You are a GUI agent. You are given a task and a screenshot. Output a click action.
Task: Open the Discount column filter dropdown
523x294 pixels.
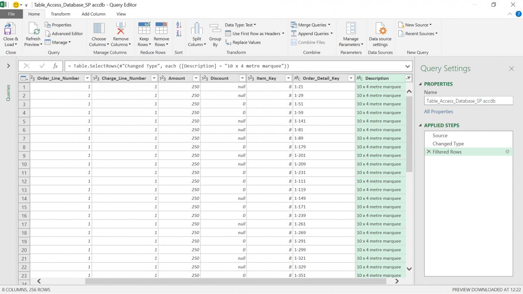click(x=242, y=78)
